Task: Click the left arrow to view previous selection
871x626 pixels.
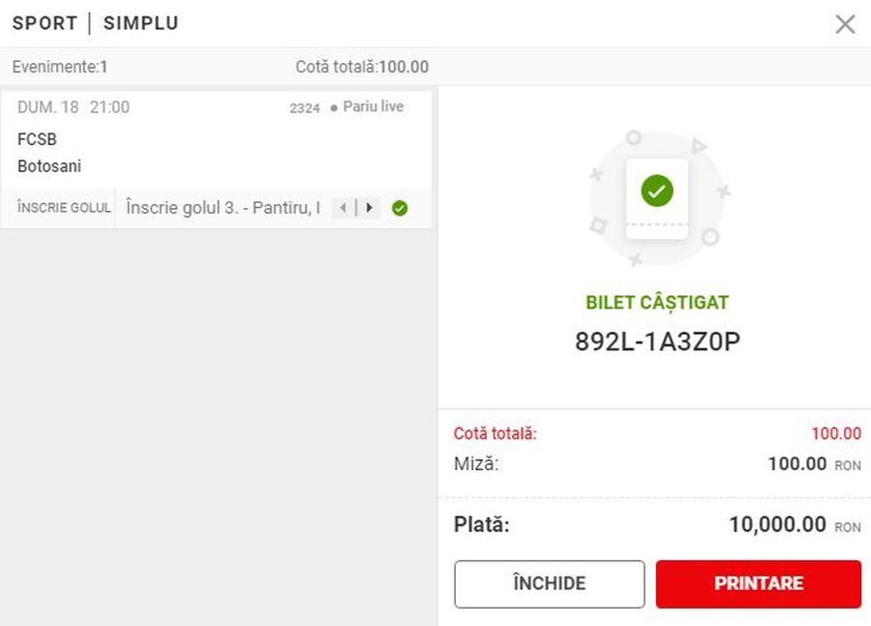Action: [344, 207]
